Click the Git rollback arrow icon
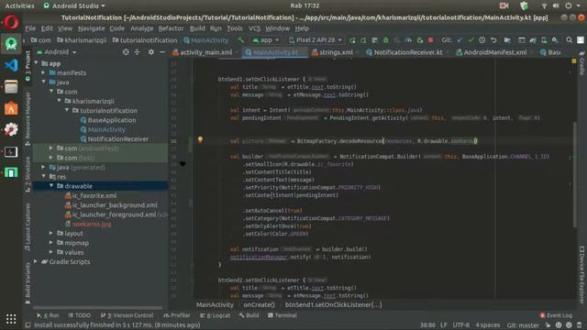The width and height of the screenshot is (587, 330). pyautogui.click(x=493, y=40)
